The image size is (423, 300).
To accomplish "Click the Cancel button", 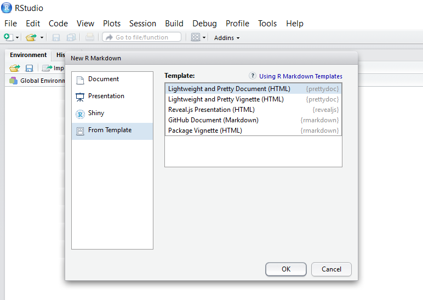I will (x=331, y=269).
